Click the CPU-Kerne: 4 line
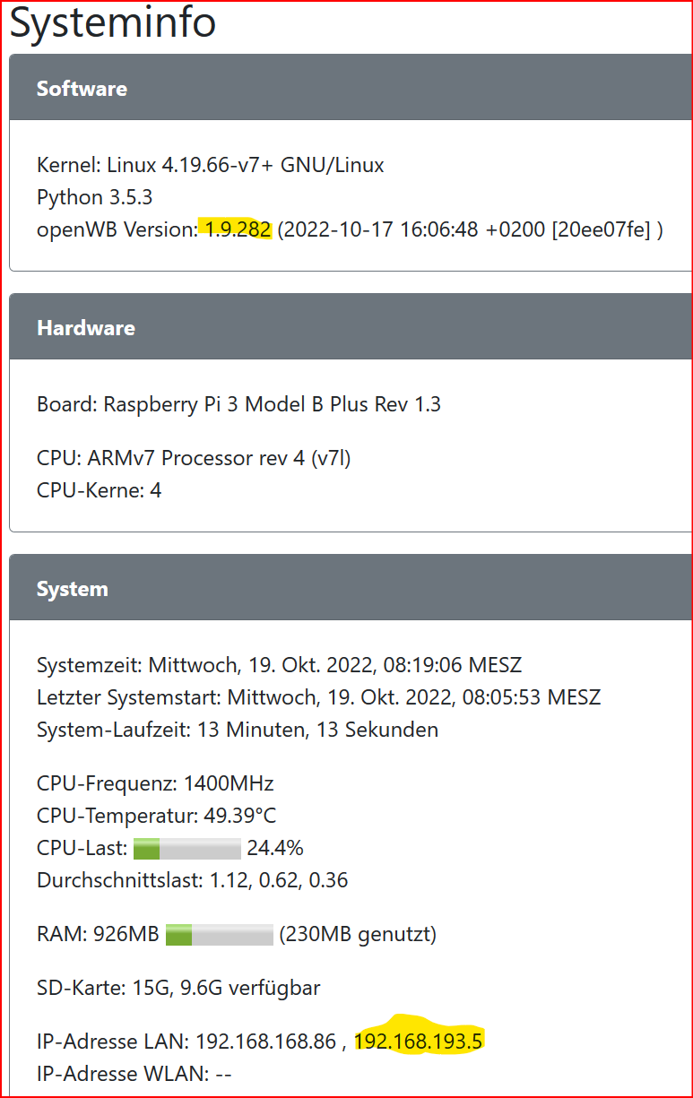The image size is (693, 1098). [x=99, y=490]
